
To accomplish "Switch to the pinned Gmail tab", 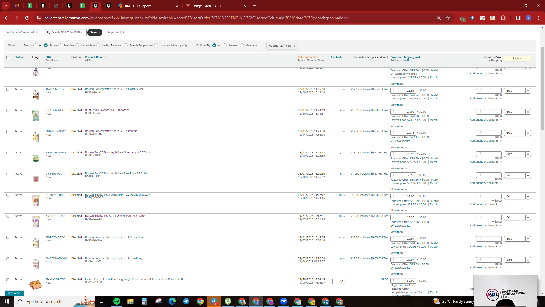I will [x=17, y=6].
